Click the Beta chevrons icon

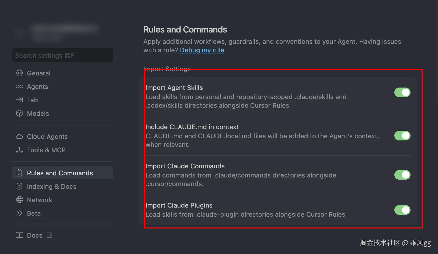point(19,213)
